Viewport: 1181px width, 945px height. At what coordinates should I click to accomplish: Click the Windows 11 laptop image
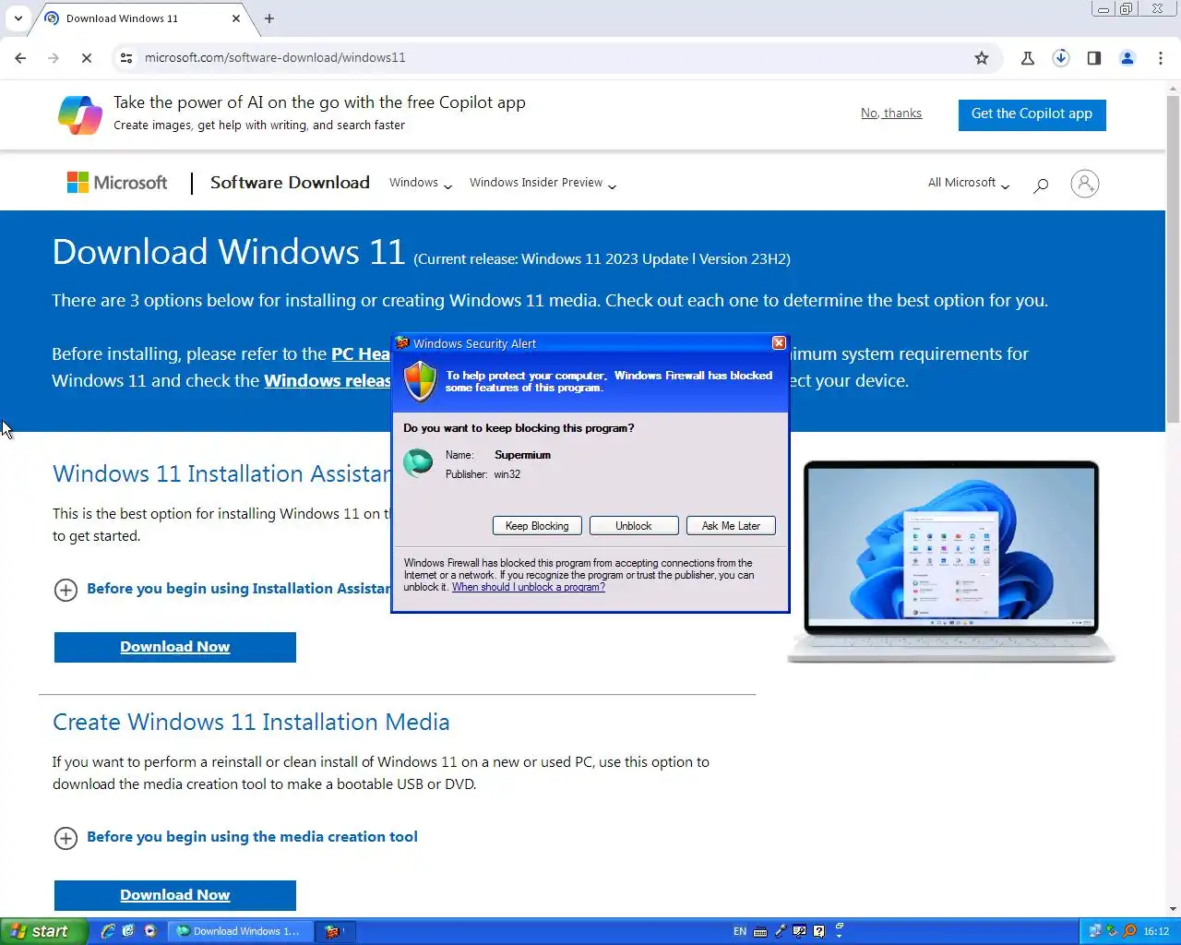(951, 562)
